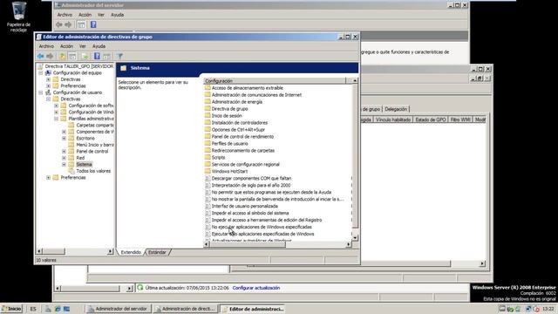Click the folder icon next to Windows HotStart

coord(208,171)
